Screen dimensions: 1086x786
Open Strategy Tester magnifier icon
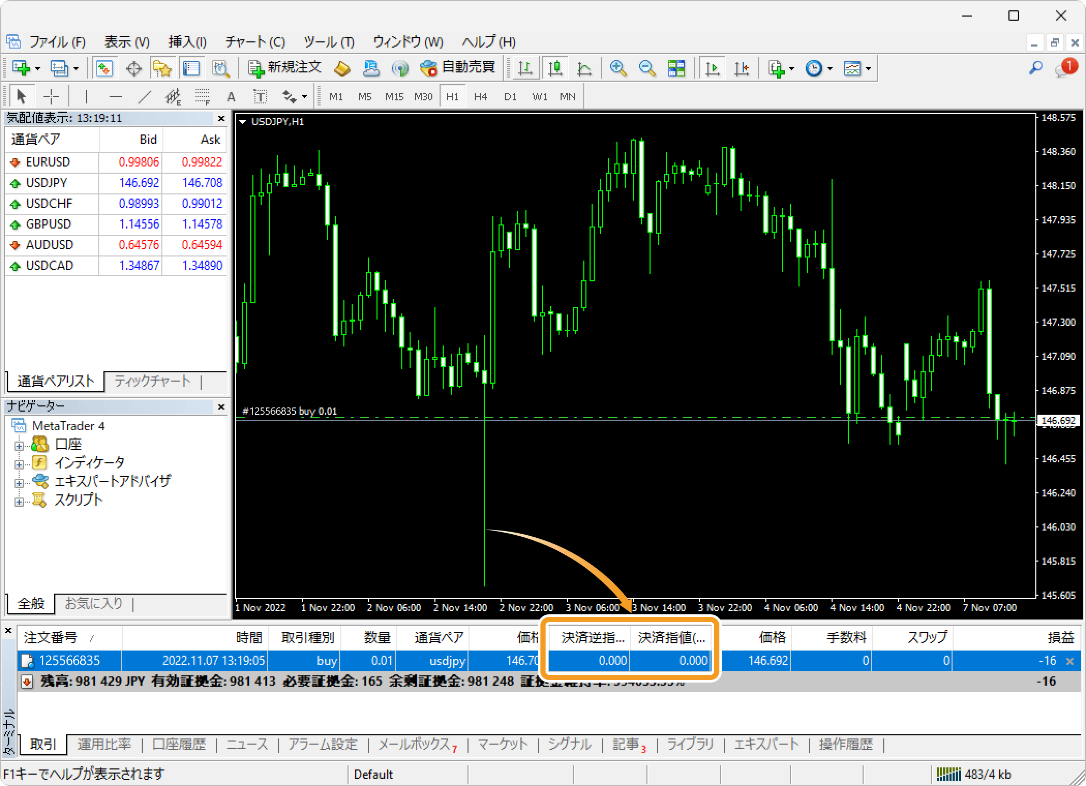(221, 68)
